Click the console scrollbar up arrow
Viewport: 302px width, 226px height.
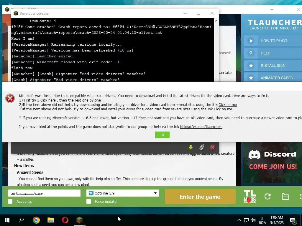(216, 21)
